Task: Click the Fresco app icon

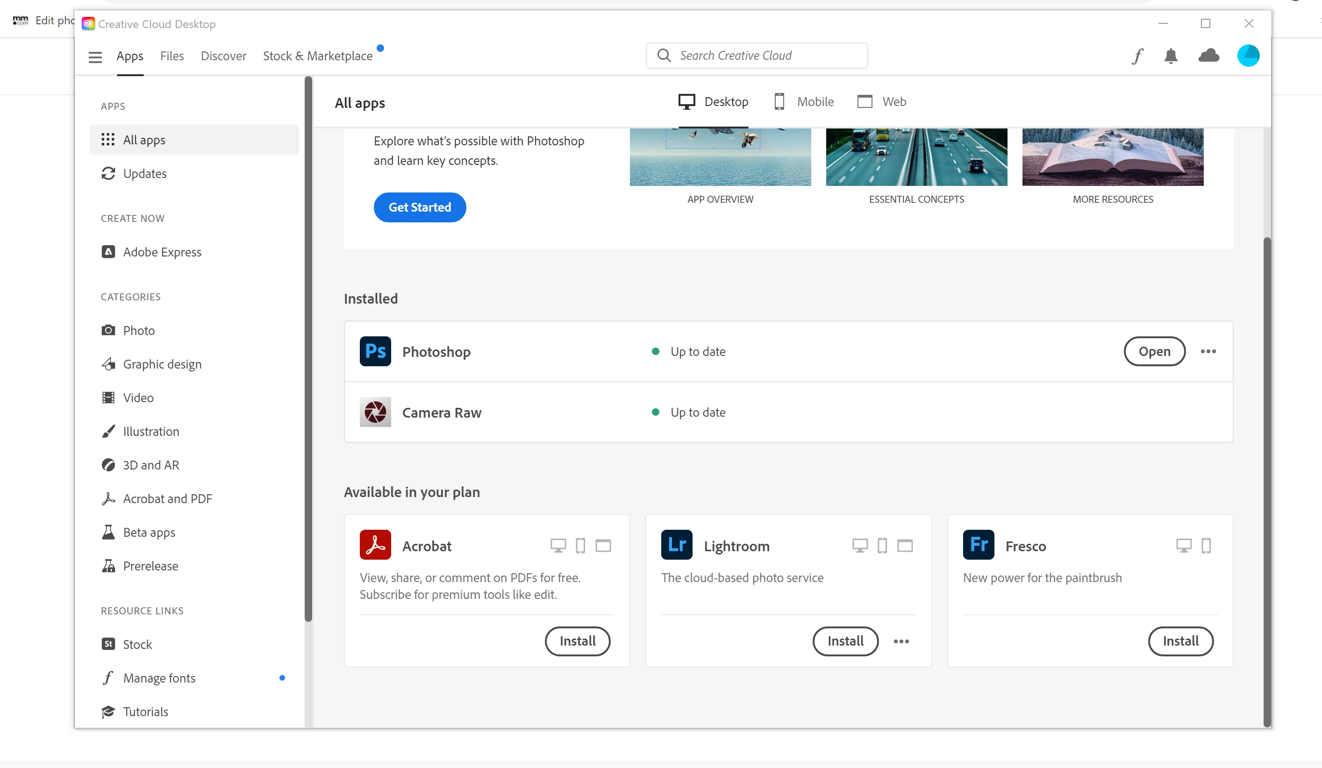Action: pos(979,545)
